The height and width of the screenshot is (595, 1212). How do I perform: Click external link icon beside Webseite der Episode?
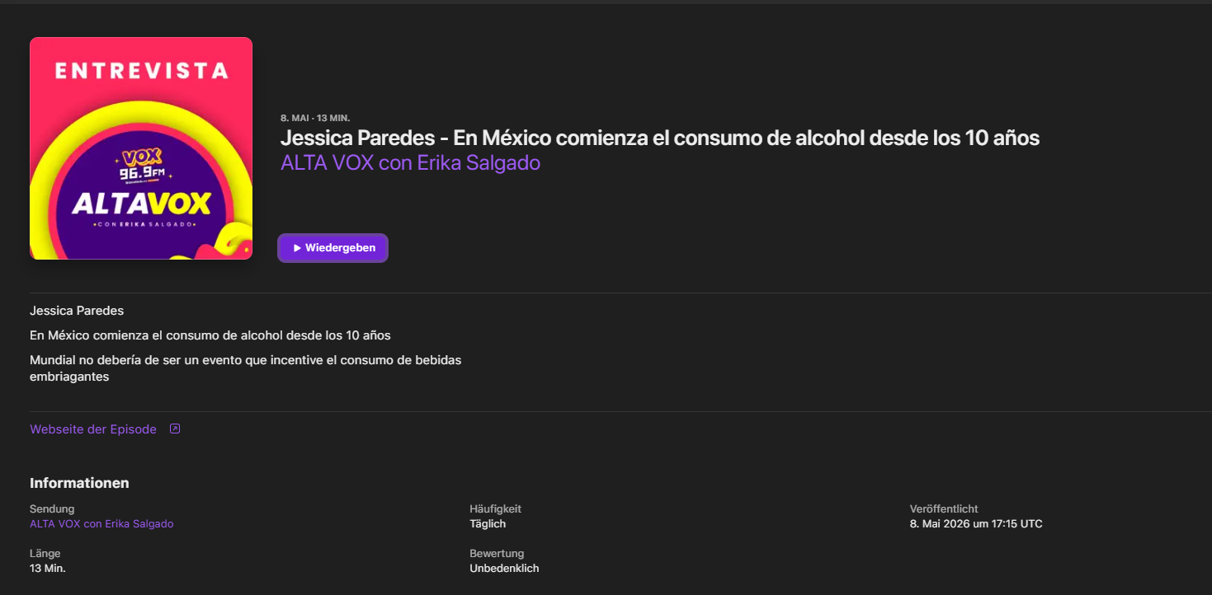(175, 429)
